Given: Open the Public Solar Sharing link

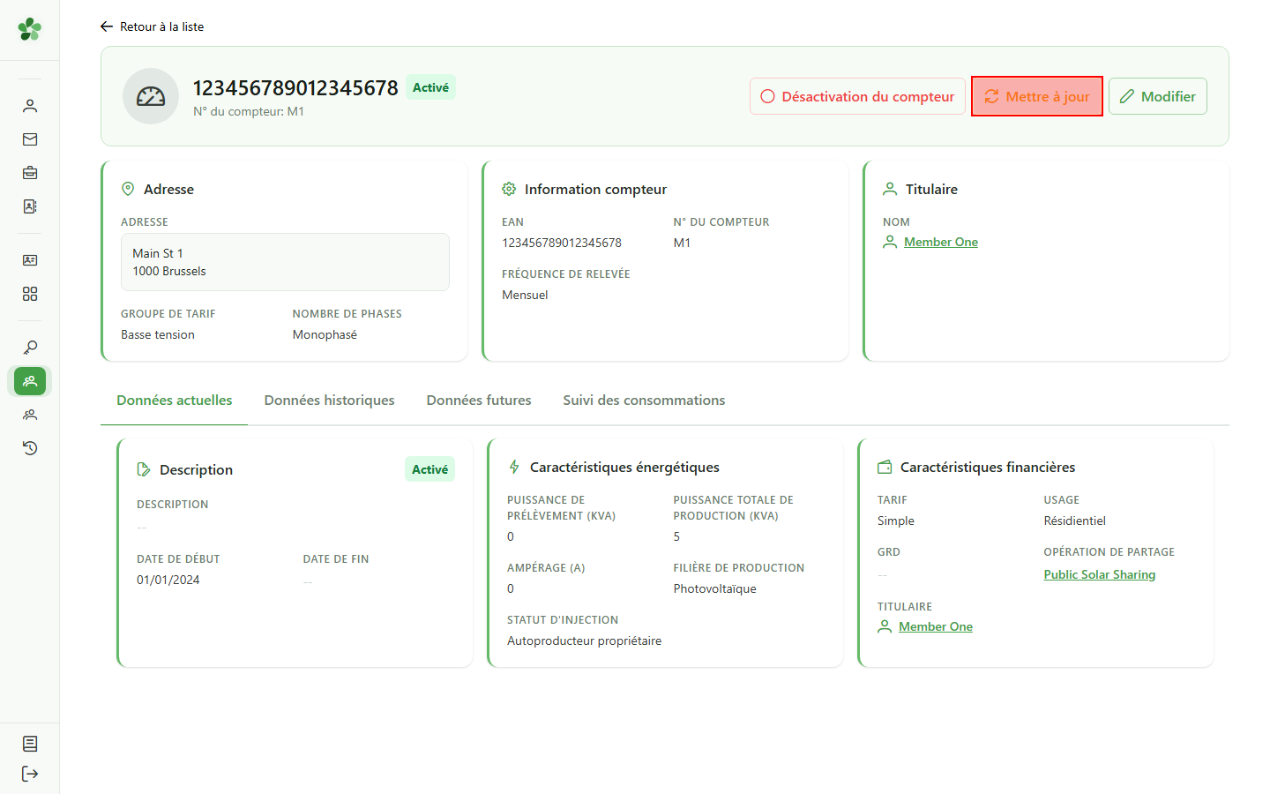Looking at the screenshot, I should tap(1100, 574).
